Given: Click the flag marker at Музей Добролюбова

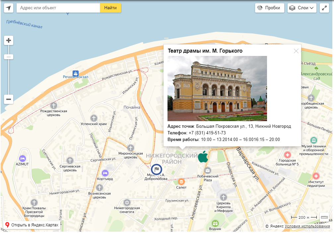Looking at the screenshot, I should click(x=157, y=169).
